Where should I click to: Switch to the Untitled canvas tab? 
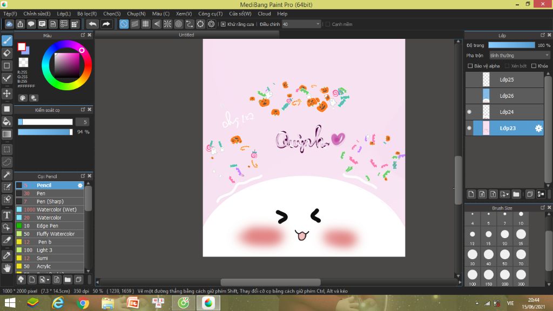pos(186,35)
